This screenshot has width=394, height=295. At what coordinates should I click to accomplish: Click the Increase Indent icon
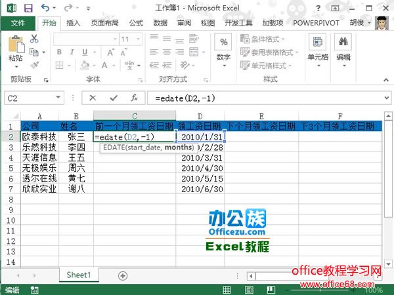(x=167, y=65)
